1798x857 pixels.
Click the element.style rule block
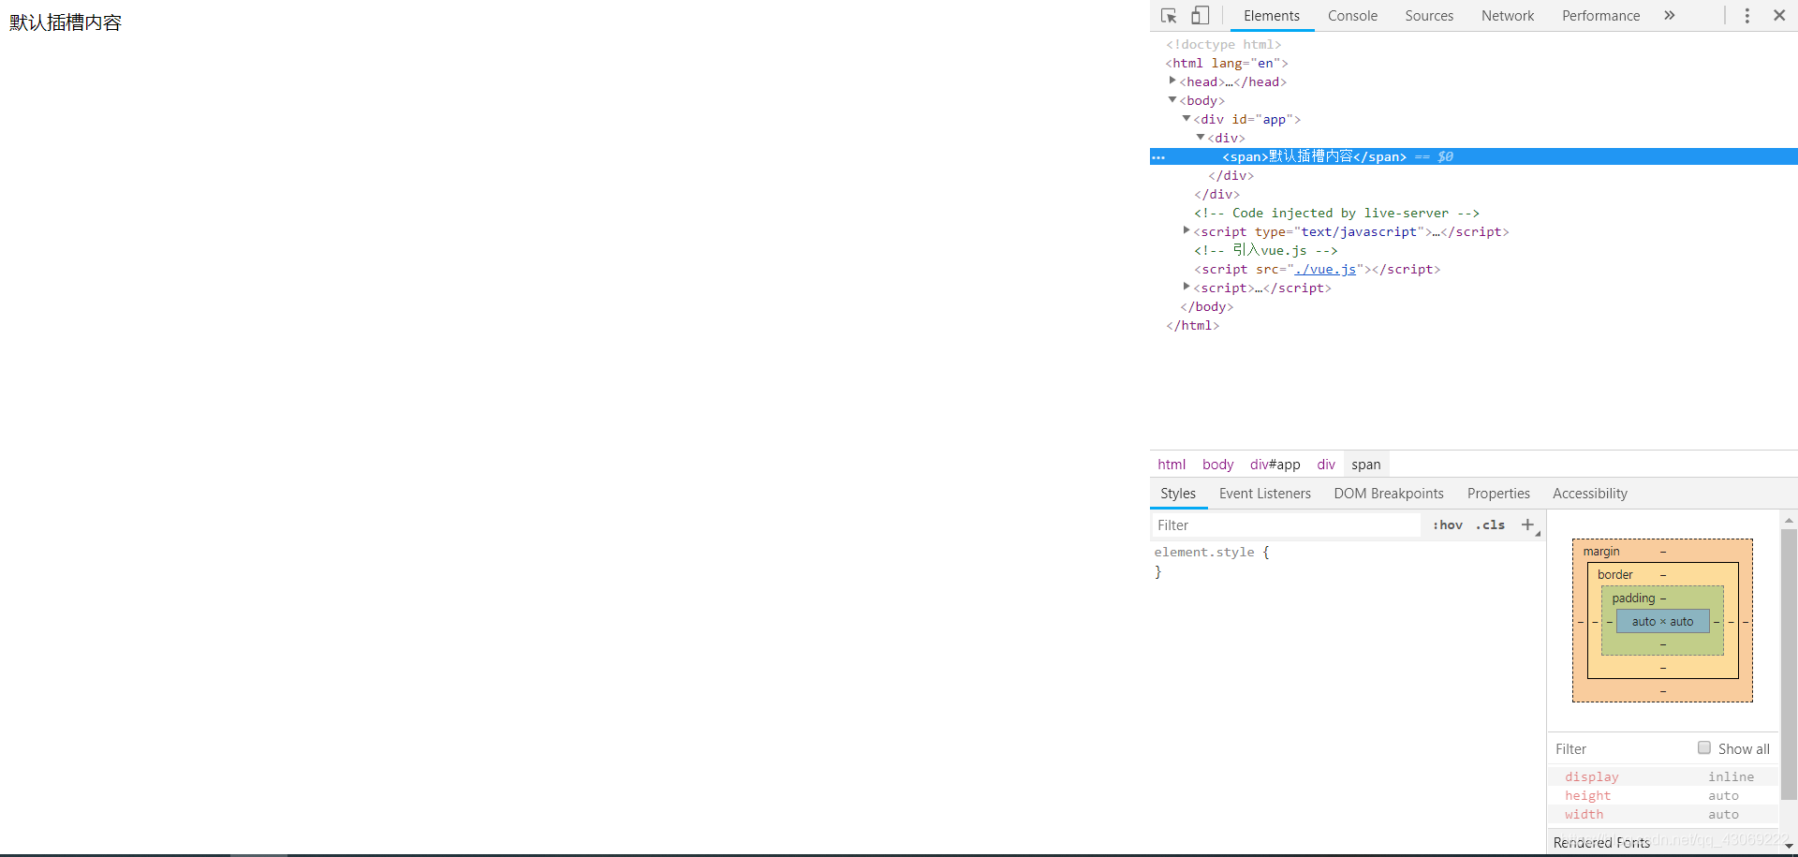[1347, 562]
